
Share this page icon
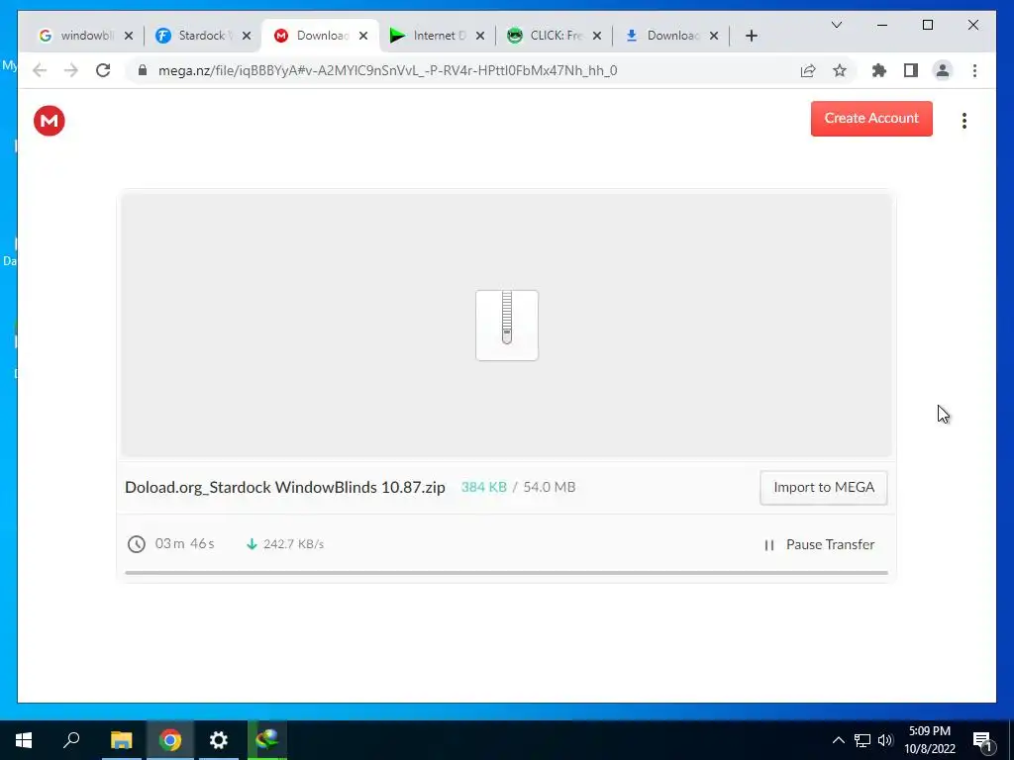808,70
